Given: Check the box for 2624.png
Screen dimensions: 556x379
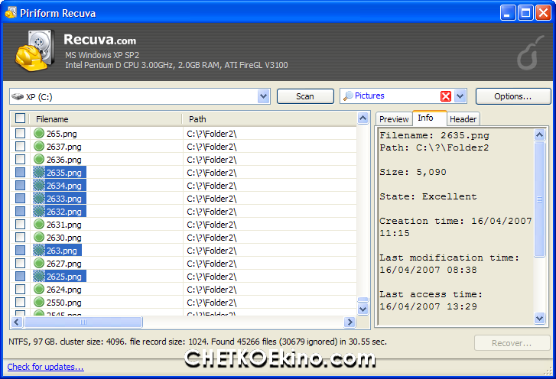Looking at the screenshot, I should (20, 290).
